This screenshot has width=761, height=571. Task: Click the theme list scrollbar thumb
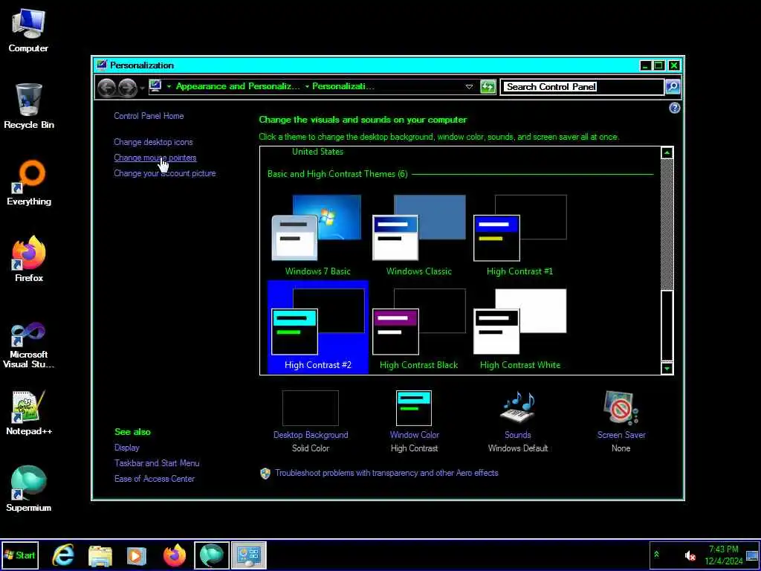[667, 326]
